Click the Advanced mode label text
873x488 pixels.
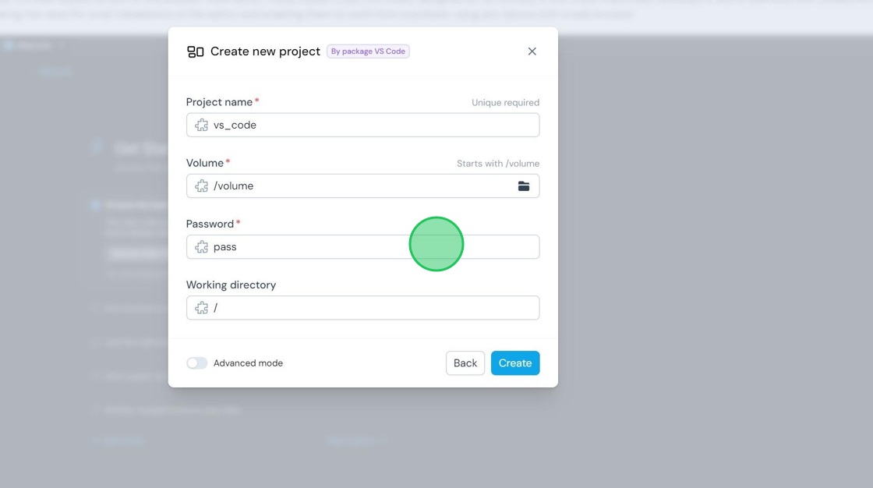point(249,363)
